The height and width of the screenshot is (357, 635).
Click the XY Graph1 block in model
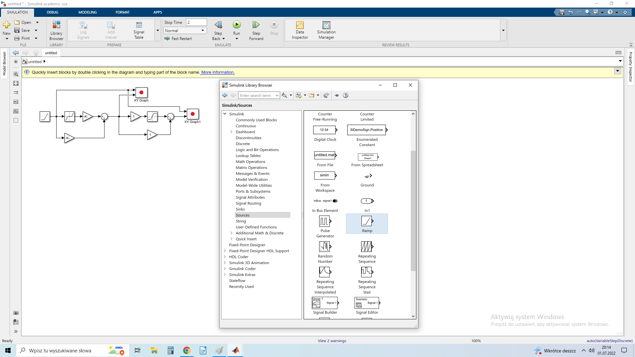192,114
